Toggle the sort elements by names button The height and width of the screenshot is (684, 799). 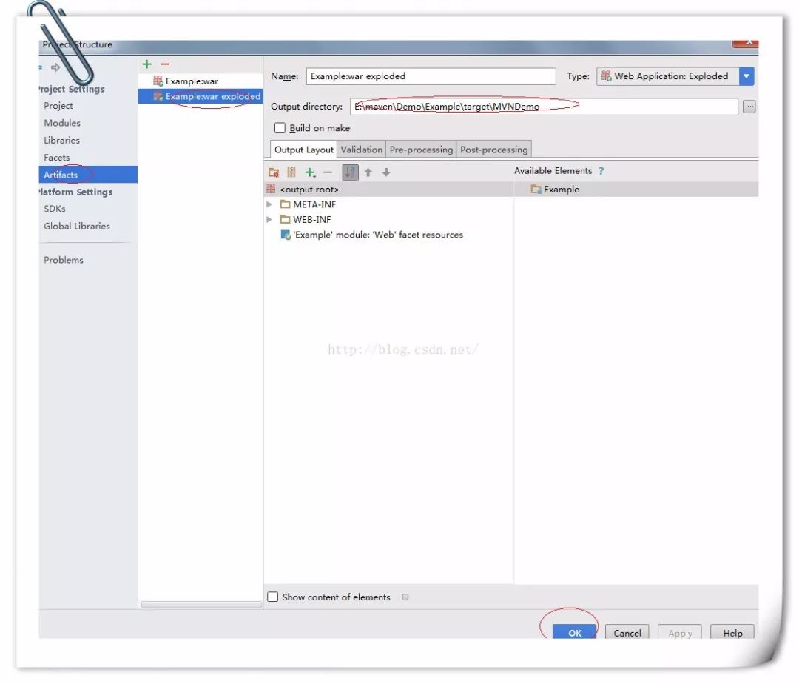click(x=350, y=172)
